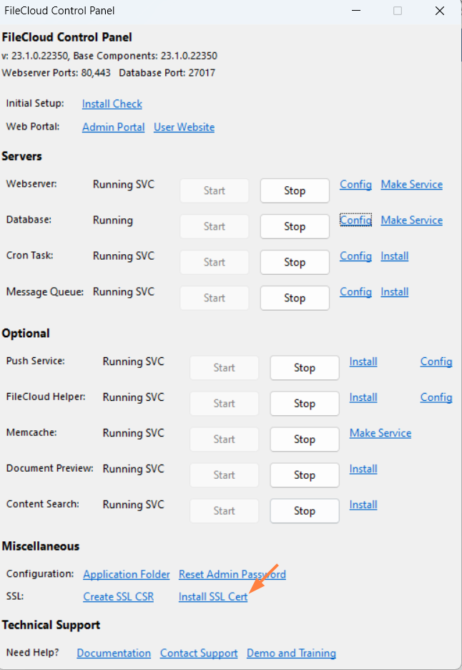Stop the Push Service
This screenshot has height=670, width=462.
pos(304,367)
